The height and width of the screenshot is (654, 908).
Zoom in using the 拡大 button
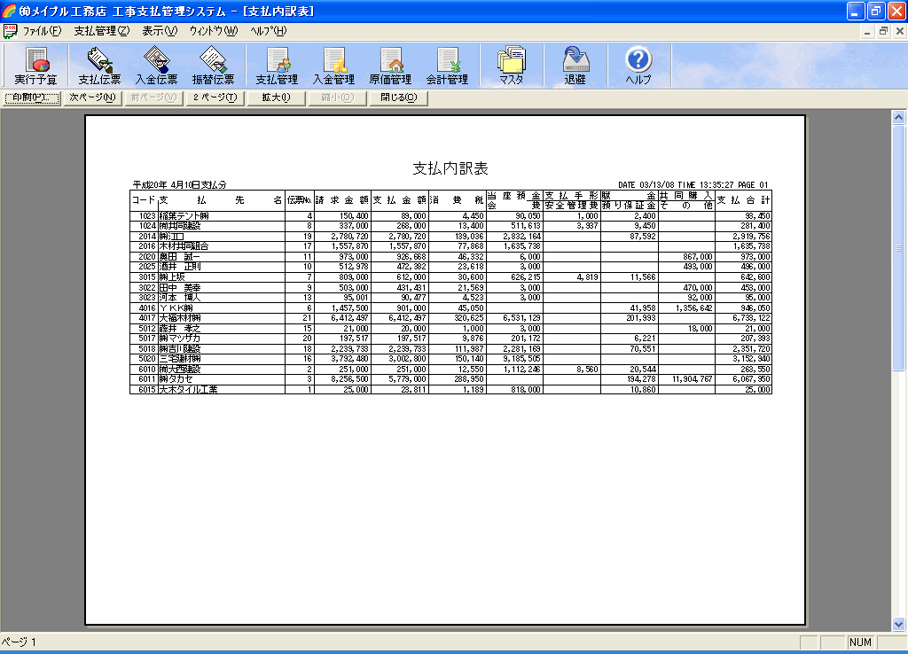pyautogui.click(x=276, y=97)
